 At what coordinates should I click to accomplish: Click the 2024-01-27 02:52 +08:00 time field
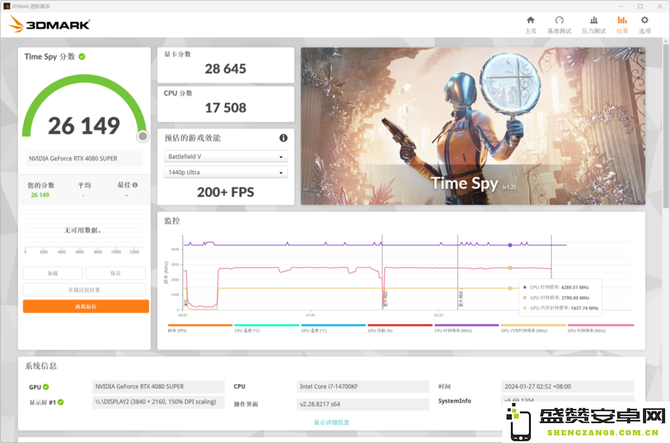567,387
